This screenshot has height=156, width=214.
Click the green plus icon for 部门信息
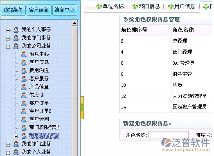click(135, 6)
